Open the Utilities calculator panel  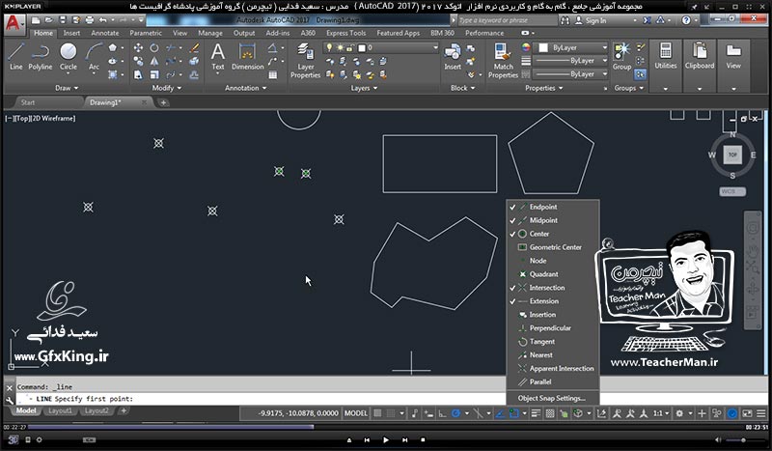point(666,56)
